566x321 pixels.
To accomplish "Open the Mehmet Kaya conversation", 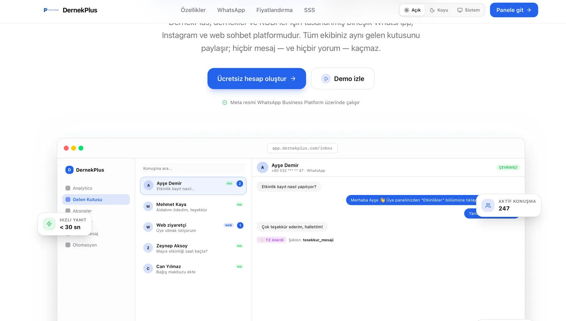I will click(193, 207).
